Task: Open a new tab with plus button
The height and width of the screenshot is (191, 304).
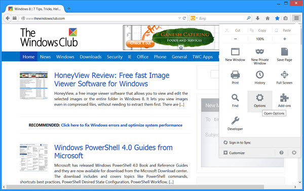Action: tap(69, 9)
